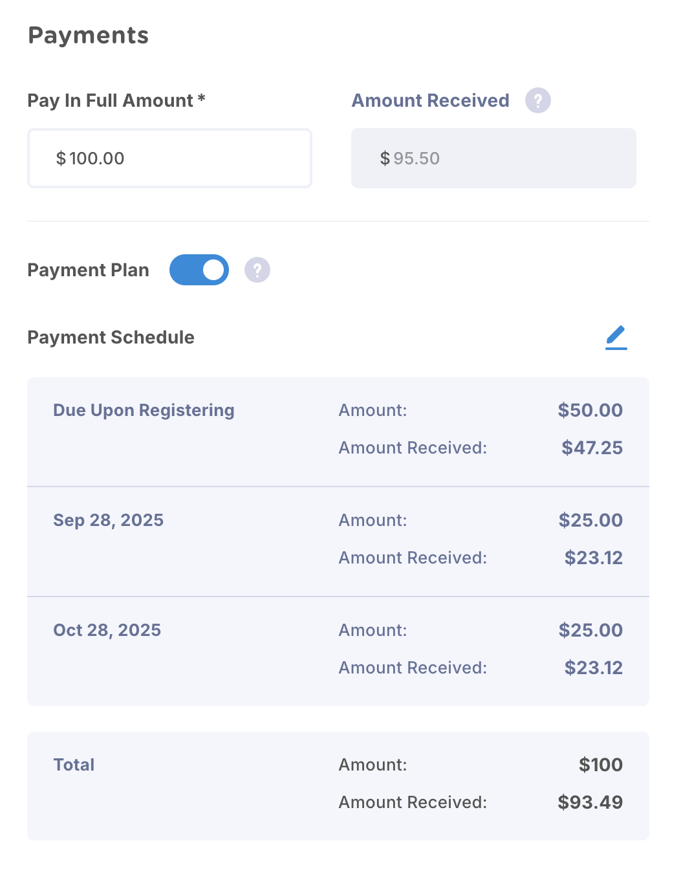Click the Pay In Full Amount label
This screenshot has height=876, width=692.
coord(116,100)
